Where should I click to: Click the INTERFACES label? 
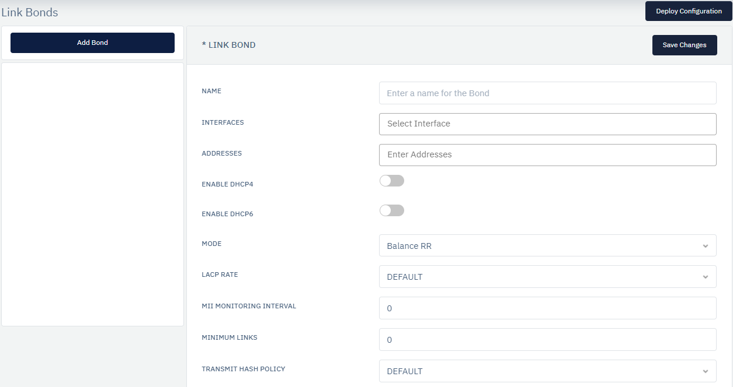click(x=223, y=122)
